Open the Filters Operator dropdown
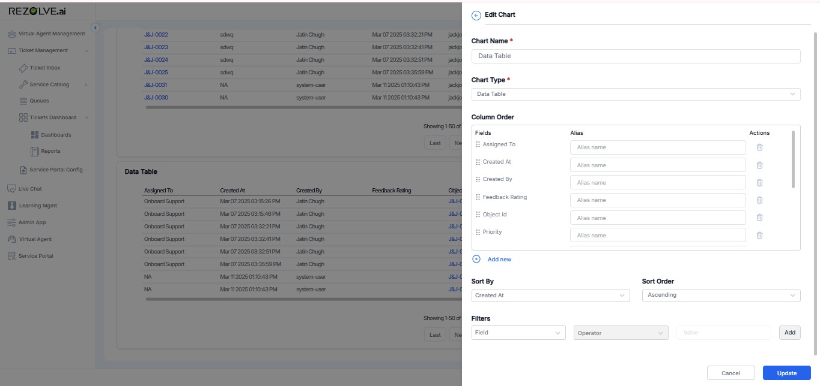The image size is (820, 386). [621, 333]
